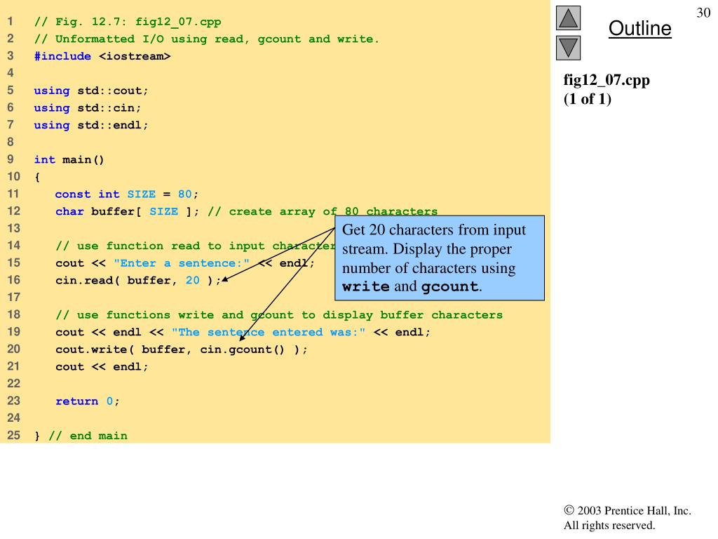
Task: Click the "(1 of 1)" page indicator
Action: pos(588,99)
